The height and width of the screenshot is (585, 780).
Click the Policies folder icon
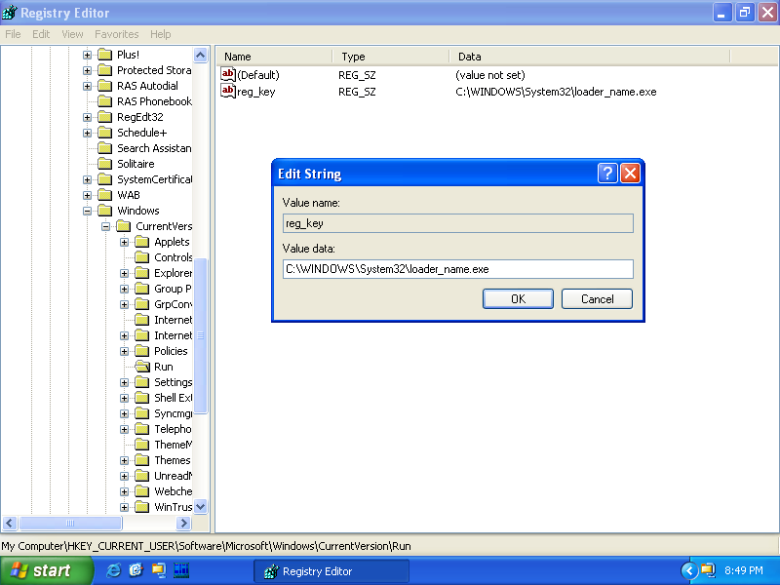coord(142,351)
